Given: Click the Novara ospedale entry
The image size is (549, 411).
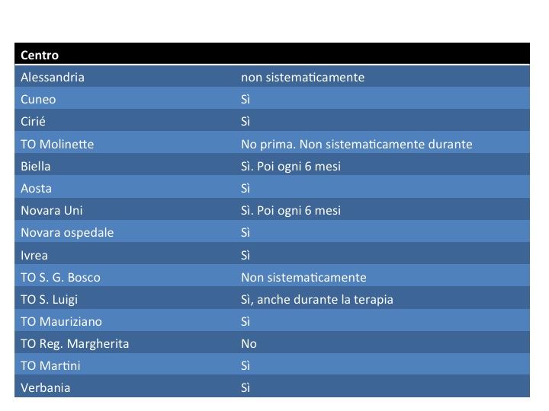Looking at the screenshot, I should [x=67, y=232].
